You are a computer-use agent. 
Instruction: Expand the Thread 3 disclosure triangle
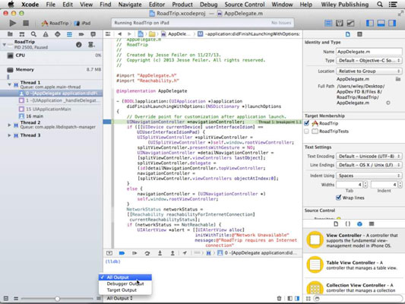coord(9,135)
